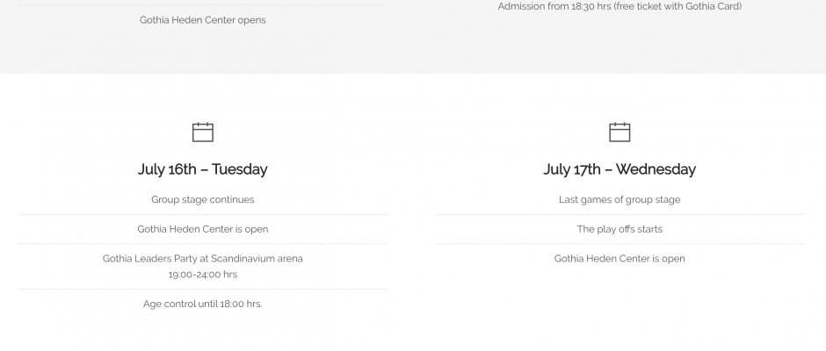Click the Group stage continues entry
826x351 pixels.
click(x=203, y=199)
